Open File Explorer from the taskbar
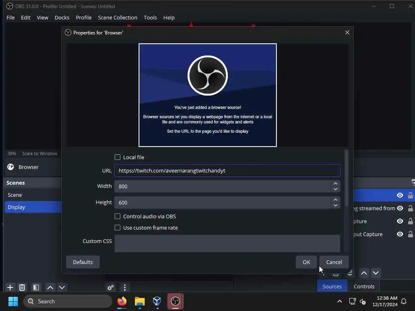 [x=139, y=301]
